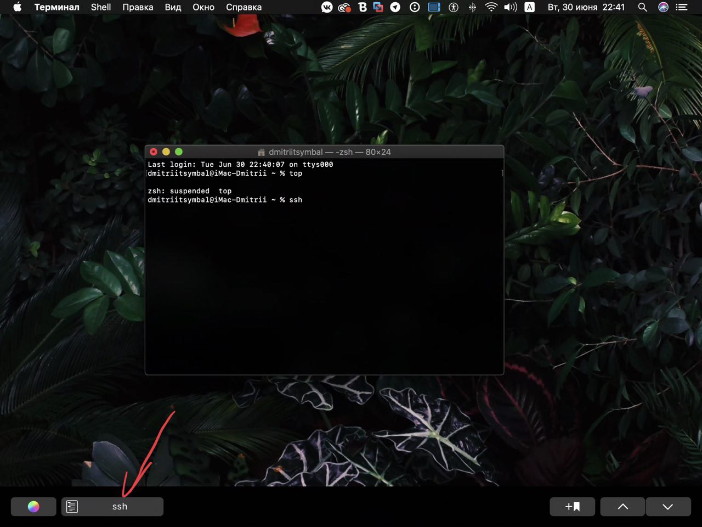Image resolution: width=702 pixels, height=527 pixels.
Task: Open the VK menu bar icon
Action: click(x=327, y=7)
